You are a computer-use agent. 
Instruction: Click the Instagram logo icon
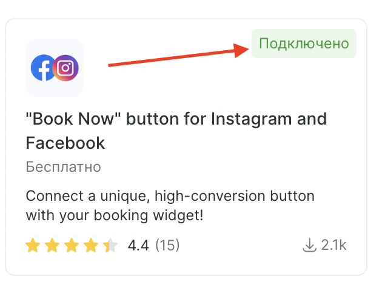coord(65,68)
